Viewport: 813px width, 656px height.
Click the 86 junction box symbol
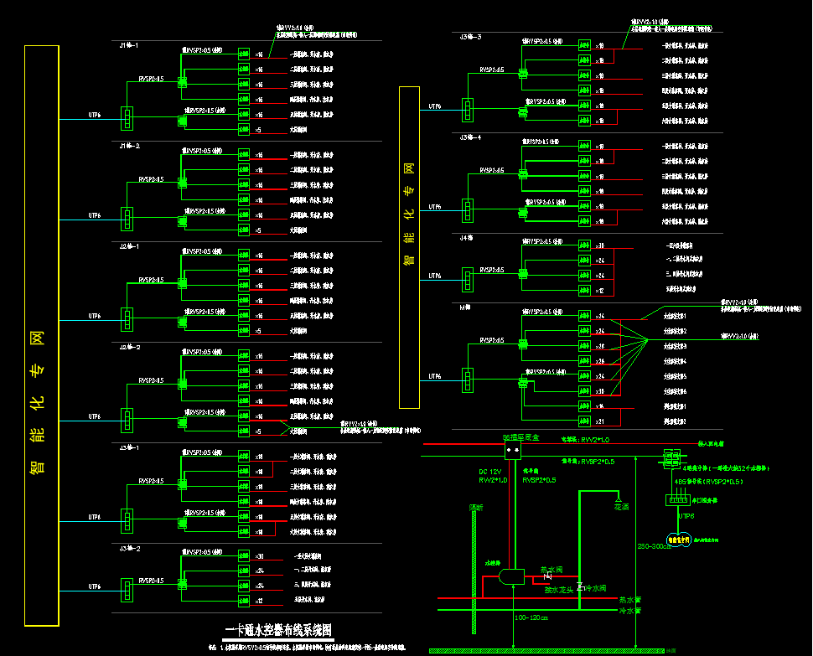[x=513, y=451]
